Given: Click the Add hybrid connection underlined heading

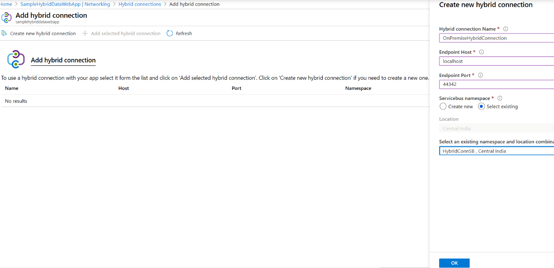Looking at the screenshot, I should [63, 60].
